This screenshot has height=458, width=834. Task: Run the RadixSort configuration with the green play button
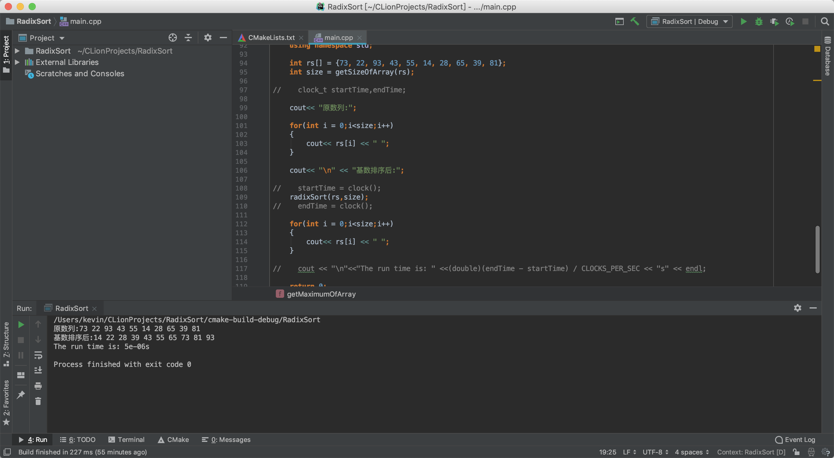tap(744, 22)
